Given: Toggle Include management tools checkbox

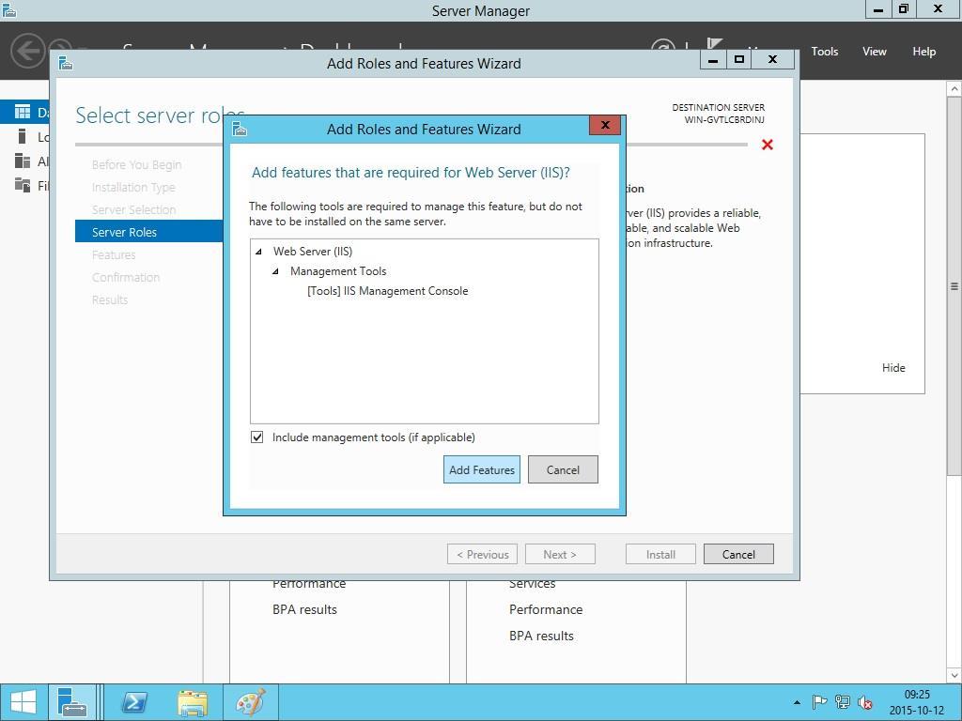Looking at the screenshot, I should 257,437.
